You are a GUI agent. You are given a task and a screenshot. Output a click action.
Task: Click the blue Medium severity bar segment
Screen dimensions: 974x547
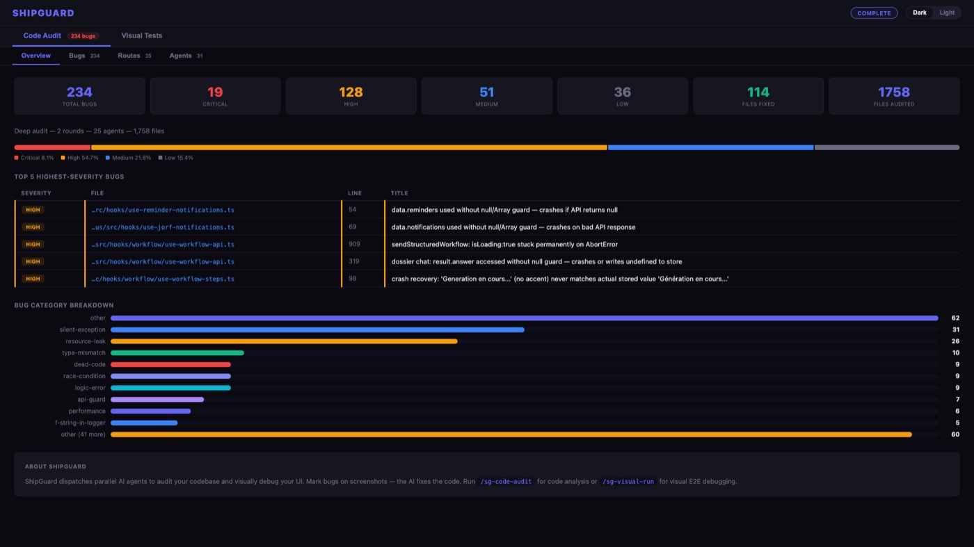point(710,147)
